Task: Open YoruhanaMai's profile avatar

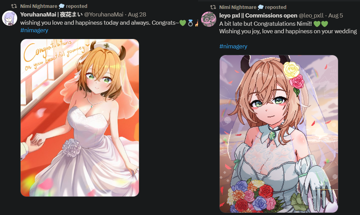Action: coord(10,18)
